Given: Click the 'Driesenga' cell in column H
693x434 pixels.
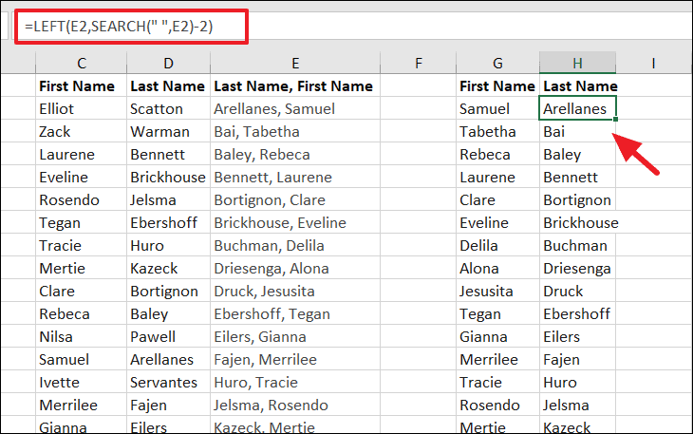Looking at the screenshot, I should pyautogui.click(x=576, y=269).
